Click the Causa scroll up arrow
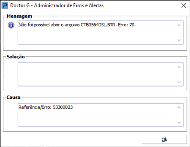190x147 pixels. point(179,108)
